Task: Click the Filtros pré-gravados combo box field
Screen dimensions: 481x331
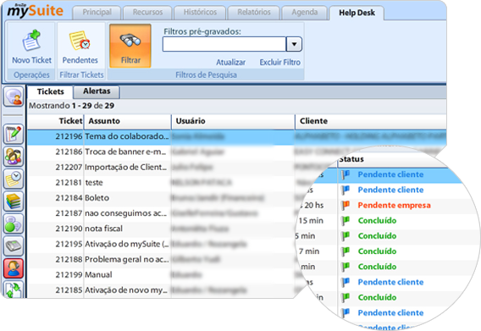Action: point(224,44)
